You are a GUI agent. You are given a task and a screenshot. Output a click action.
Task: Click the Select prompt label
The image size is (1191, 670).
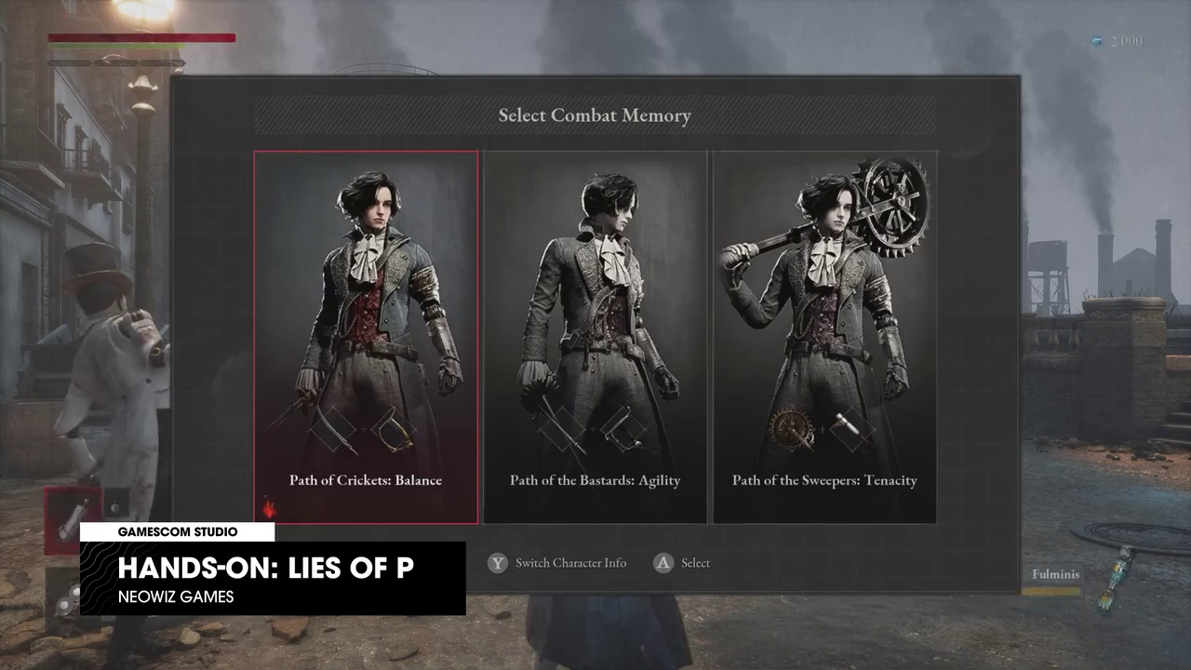pos(695,563)
